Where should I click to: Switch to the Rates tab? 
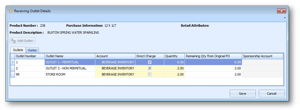pyautogui.click(x=32, y=50)
